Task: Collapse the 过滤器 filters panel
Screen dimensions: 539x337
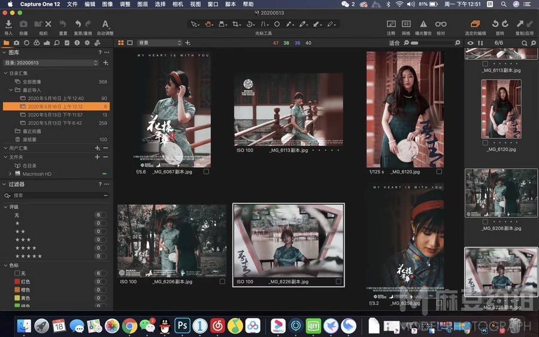Action: point(4,184)
